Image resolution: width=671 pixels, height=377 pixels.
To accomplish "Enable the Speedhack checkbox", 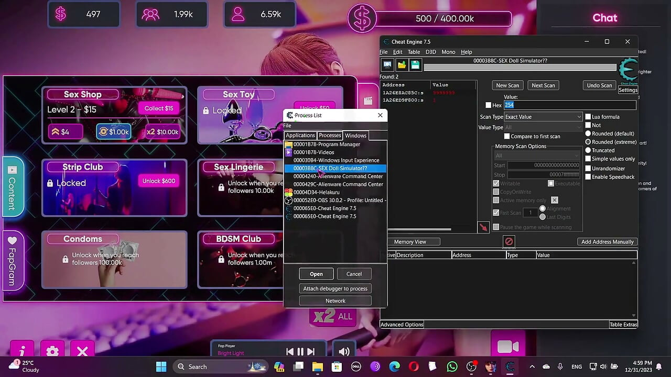I will pos(588,177).
